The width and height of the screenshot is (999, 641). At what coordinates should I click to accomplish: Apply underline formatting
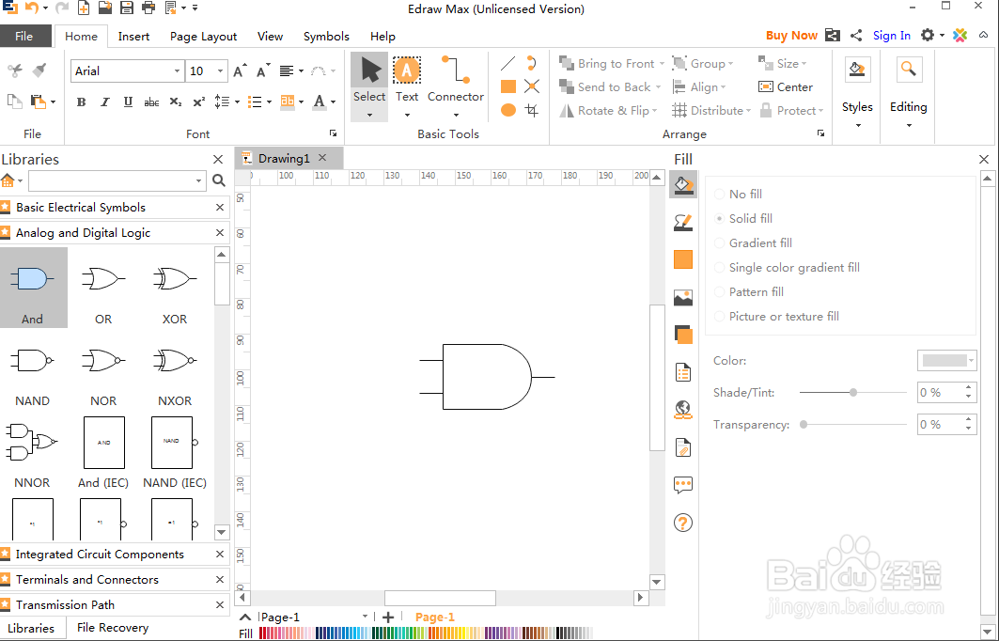(x=128, y=102)
